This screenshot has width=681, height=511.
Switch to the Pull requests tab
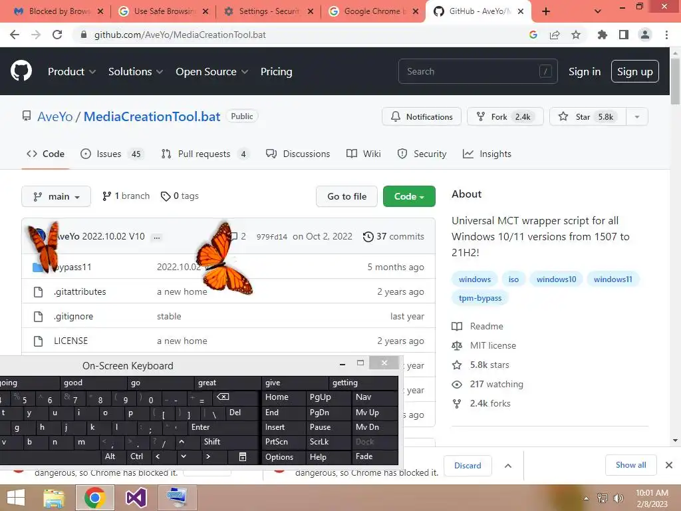click(x=205, y=154)
